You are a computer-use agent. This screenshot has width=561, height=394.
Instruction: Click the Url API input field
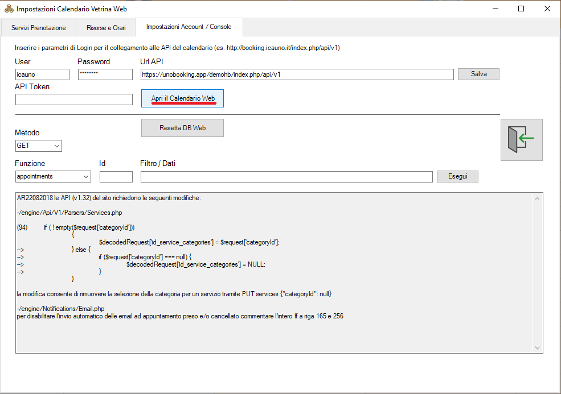click(297, 74)
